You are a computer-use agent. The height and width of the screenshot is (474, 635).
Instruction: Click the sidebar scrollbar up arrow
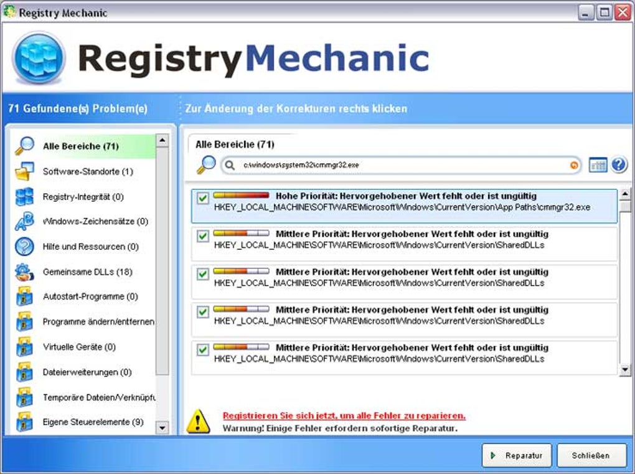click(162, 141)
